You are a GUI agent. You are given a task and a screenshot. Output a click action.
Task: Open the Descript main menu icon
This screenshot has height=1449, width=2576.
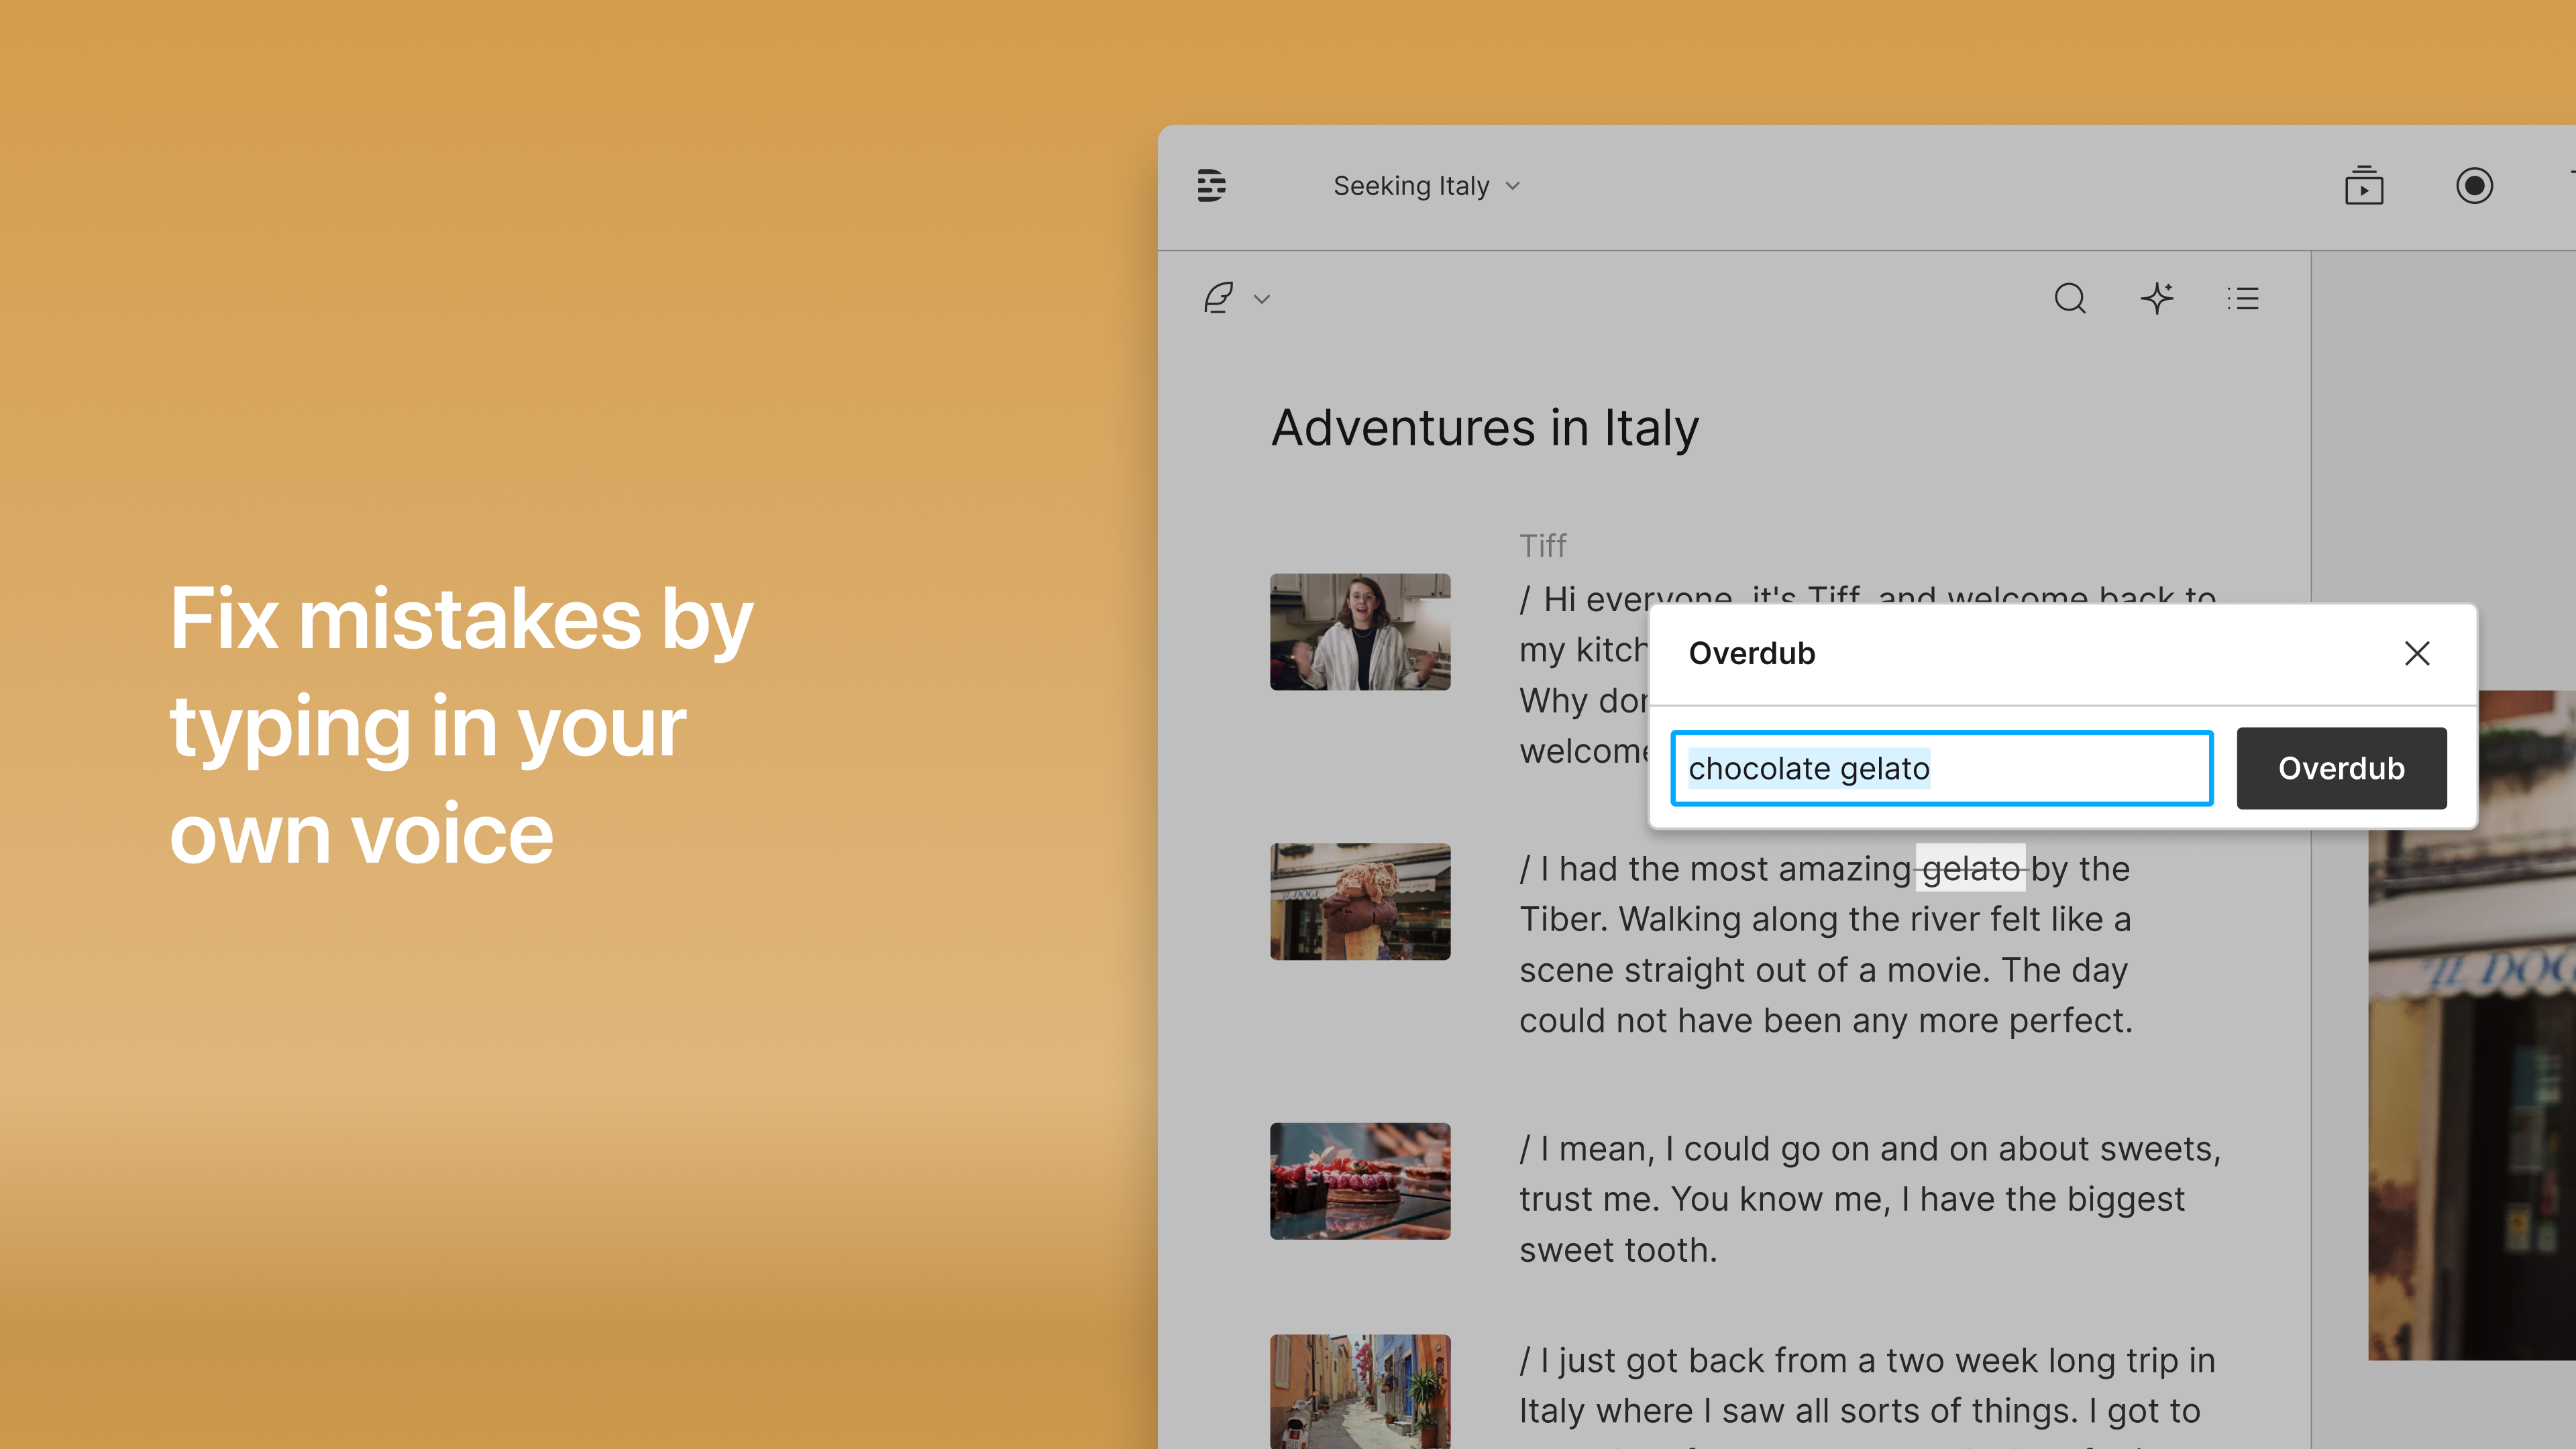coord(1211,186)
